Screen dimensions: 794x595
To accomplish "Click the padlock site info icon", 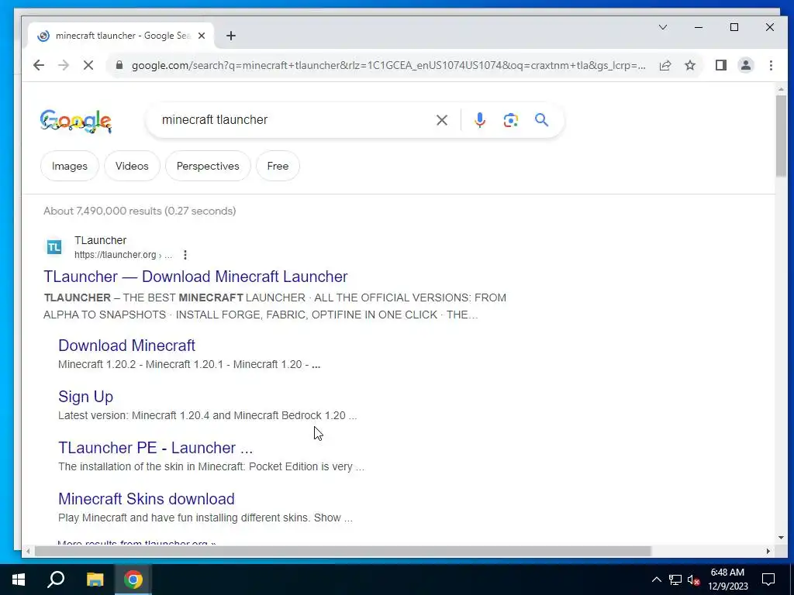I will (x=119, y=65).
